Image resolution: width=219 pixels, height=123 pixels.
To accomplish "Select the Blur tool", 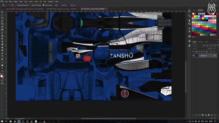I will pos(2,47).
